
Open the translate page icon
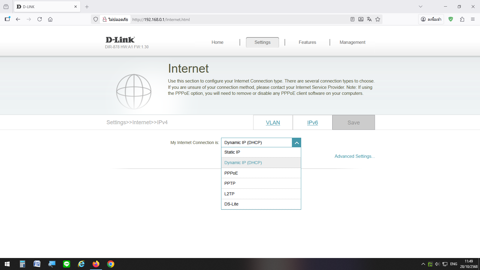pyautogui.click(x=369, y=19)
